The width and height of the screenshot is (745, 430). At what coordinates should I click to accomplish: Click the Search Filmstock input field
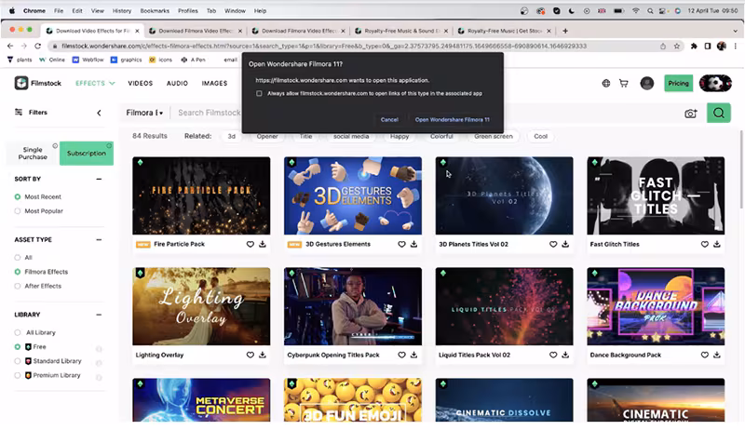pyautogui.click(x=209, y=113)
